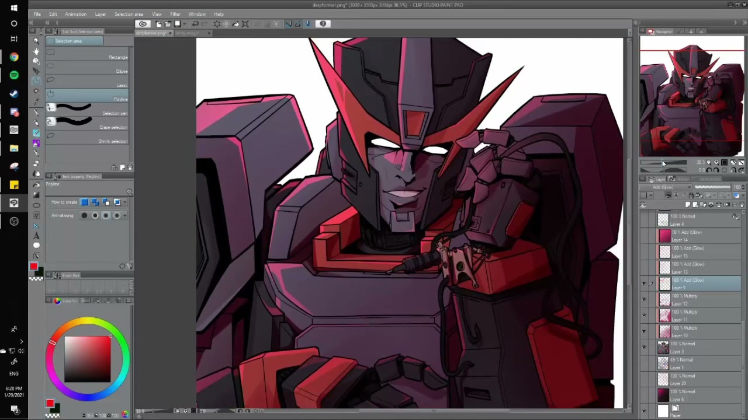Open the File menu
Screen dimensions: 748x420
(x=37, y=14)
